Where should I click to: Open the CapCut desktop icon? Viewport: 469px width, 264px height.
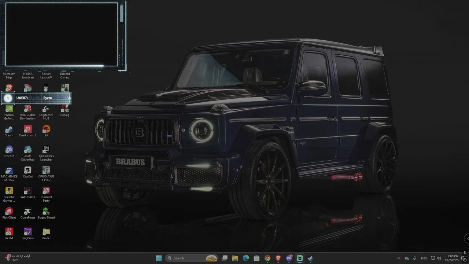tap(28, 172)
